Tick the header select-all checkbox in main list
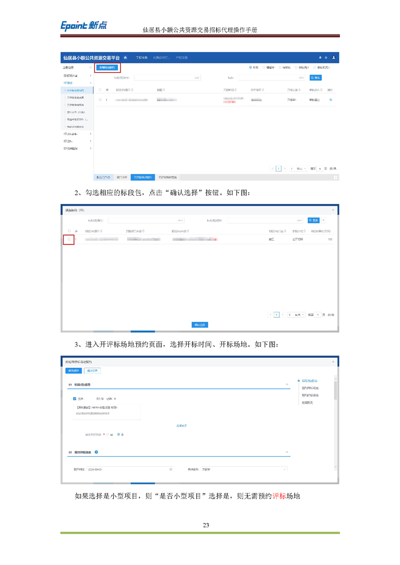The image size is (400, 565). [x=100, y=90]
